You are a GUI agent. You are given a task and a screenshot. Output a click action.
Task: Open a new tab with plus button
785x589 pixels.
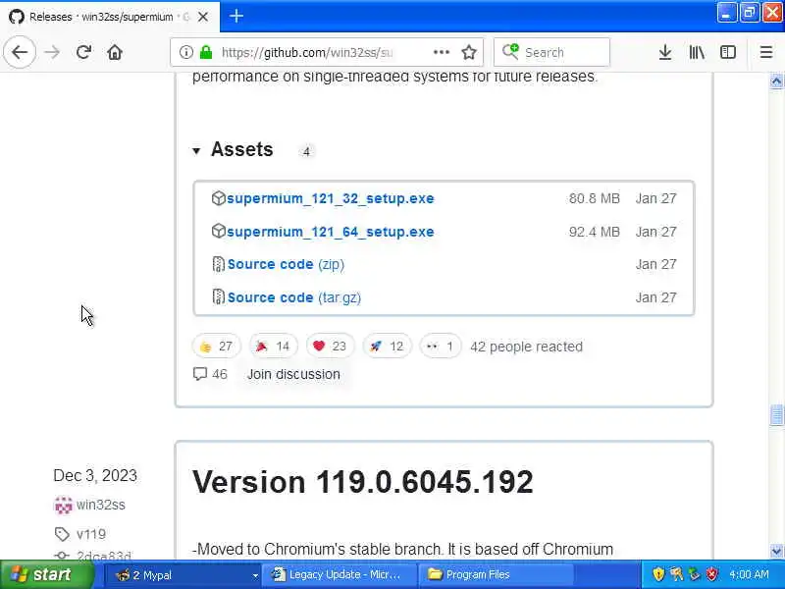[x=235, y=16]
